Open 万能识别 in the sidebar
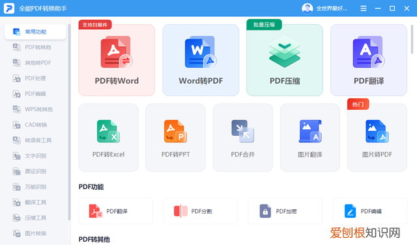The height and width of the screenshot is (245, 417). point(35,187)
